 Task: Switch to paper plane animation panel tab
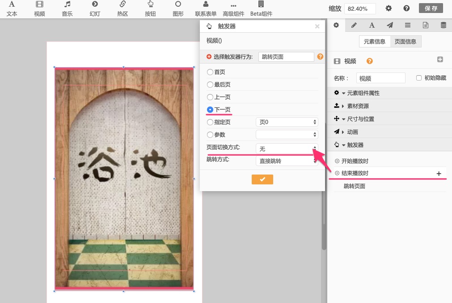(x=390, y=25)
